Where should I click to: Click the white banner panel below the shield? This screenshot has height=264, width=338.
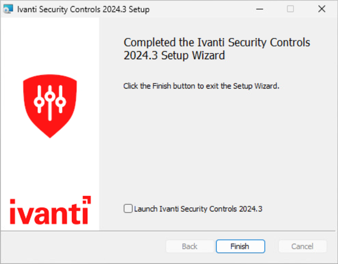50,162
